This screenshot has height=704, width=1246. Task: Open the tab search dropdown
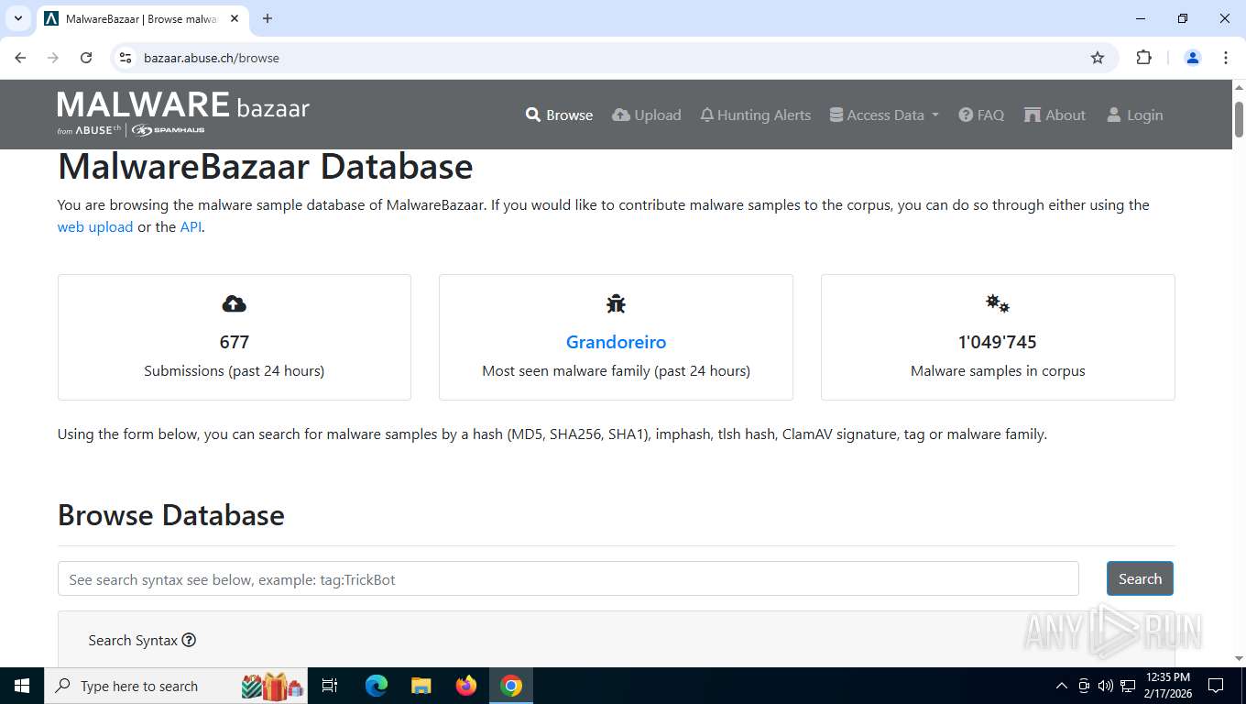coord(17,18)
